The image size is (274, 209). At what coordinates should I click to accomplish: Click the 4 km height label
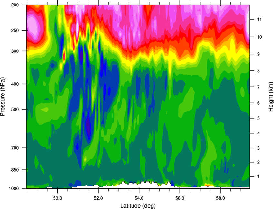pyautogui.click(x=258, y=133)
